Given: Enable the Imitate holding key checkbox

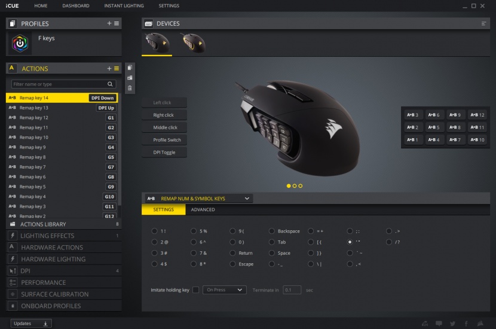Looking at the screenshot, I should point(195,290).
